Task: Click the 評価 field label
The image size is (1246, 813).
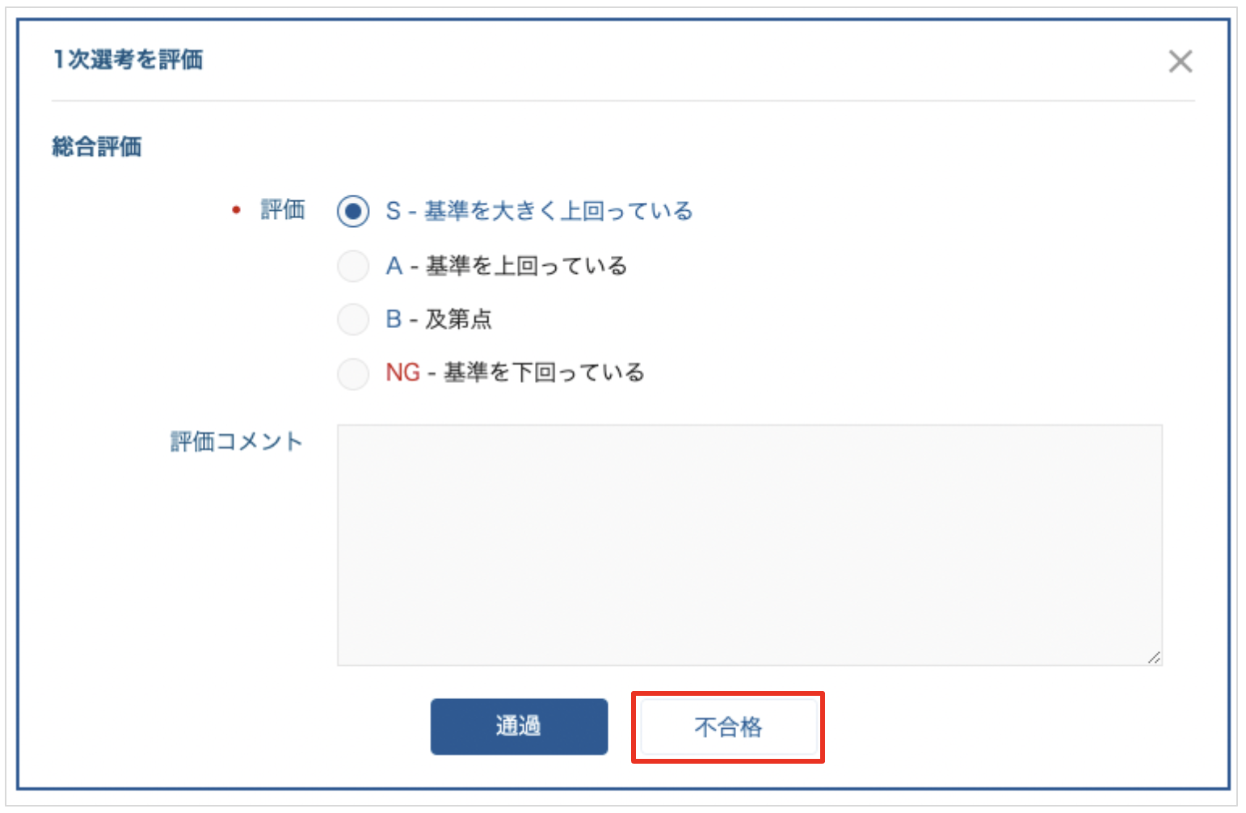Action: [x=283, y=210]
